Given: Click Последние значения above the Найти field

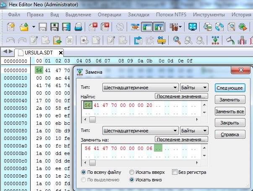Looking at the screenshot, I should tap(181, 96).
